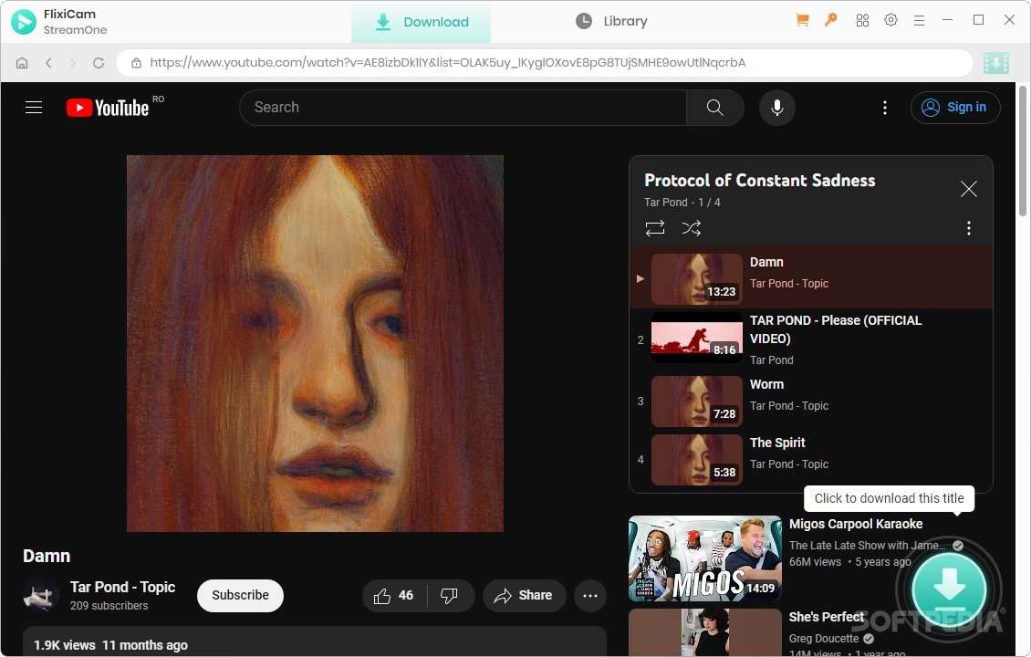
Task: Switch to the Library tab
Action: coord(611,22)
